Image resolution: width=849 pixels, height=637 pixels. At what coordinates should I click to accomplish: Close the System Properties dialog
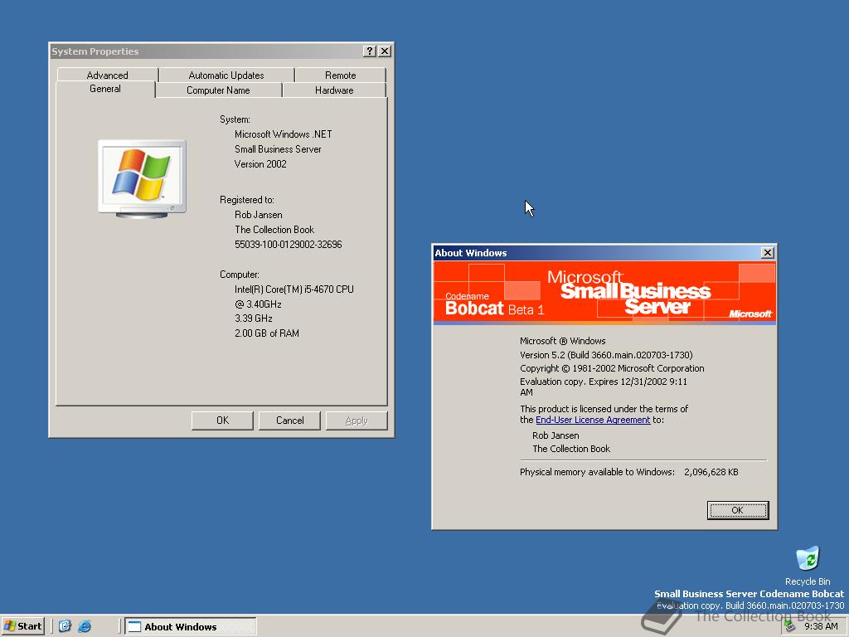tap(385, 51)
